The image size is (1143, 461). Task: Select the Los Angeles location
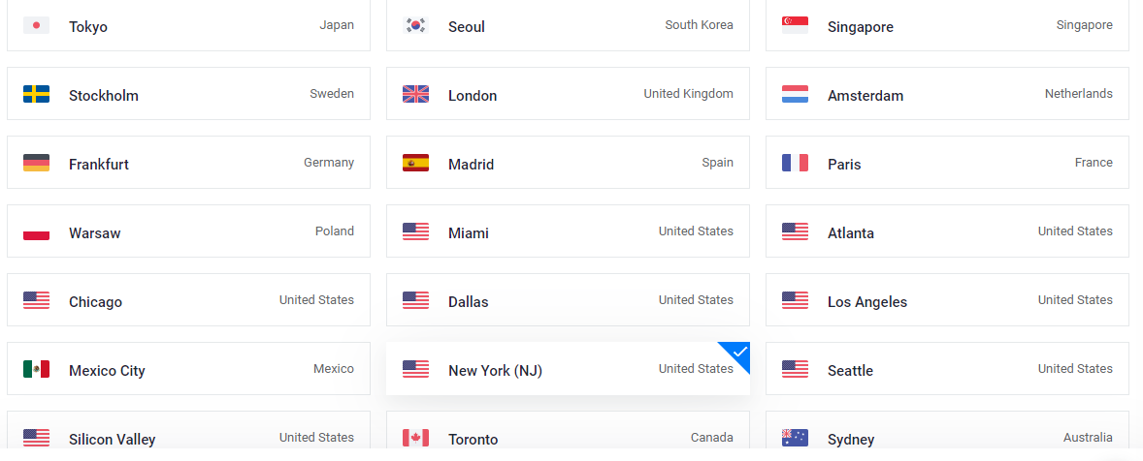point(947,300)
